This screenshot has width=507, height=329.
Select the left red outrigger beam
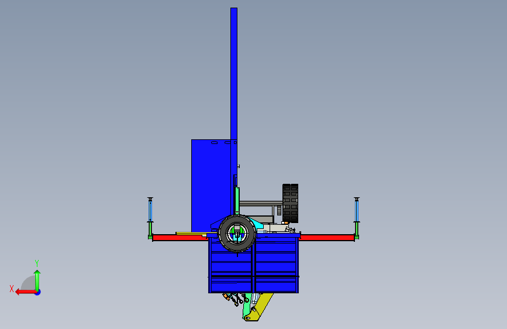[180, 238]
